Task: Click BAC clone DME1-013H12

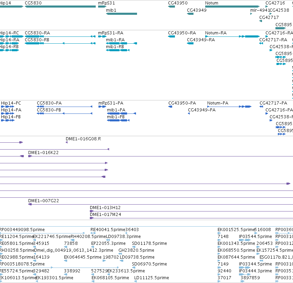Action: (x=191, y=211)
